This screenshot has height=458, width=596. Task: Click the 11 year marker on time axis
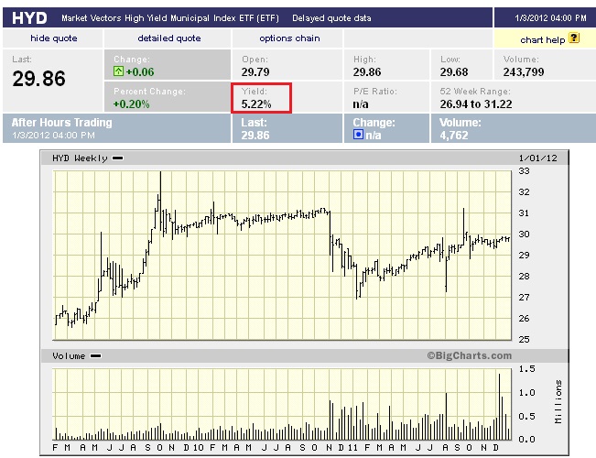[x=352, y=448]
